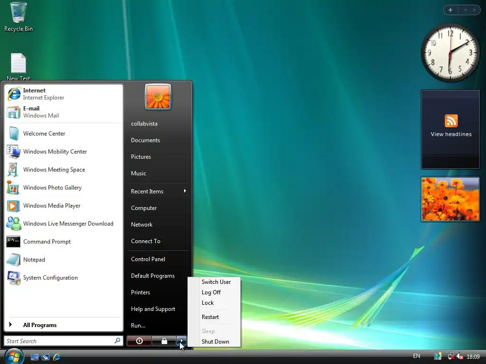Open Computer from Start menu
Viewport: 486px width, 364px height.
[x=159, y=208]
